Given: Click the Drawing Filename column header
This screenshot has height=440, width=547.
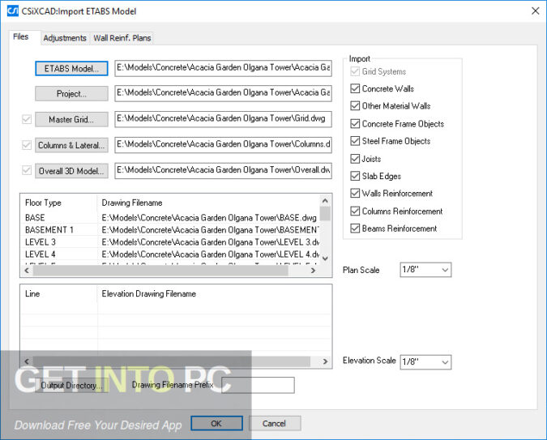Looking at the screenshot, I should pyautogui.click(x=208, y=203).
